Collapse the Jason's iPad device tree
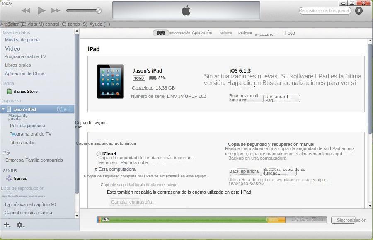The width and height of the screenshot is (373, 240). coord(3,109)
